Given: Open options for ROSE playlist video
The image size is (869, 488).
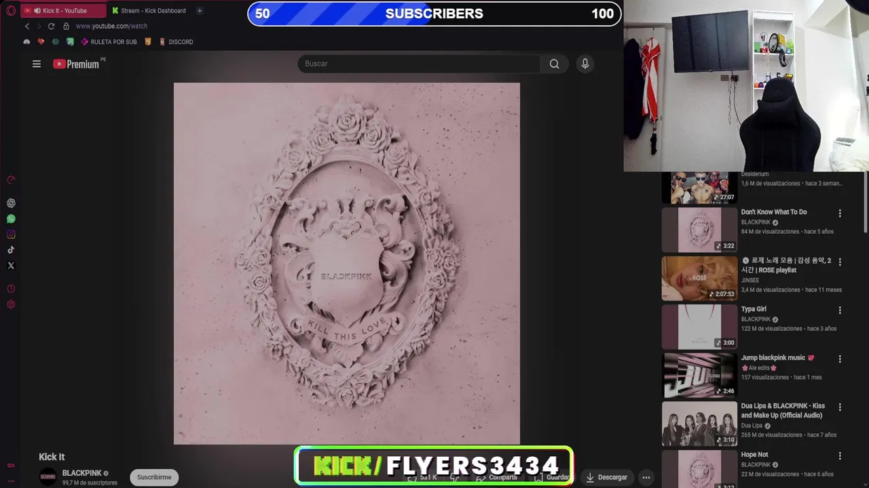Looking at the screenshot, I should tap(840, 262).
